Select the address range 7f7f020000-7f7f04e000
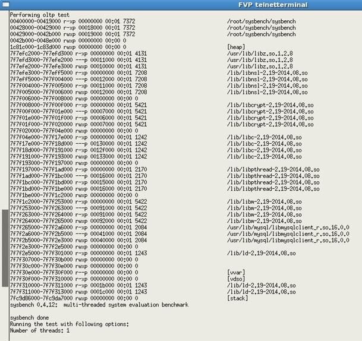This screenshot has width=362, height=341. point(42,131)
